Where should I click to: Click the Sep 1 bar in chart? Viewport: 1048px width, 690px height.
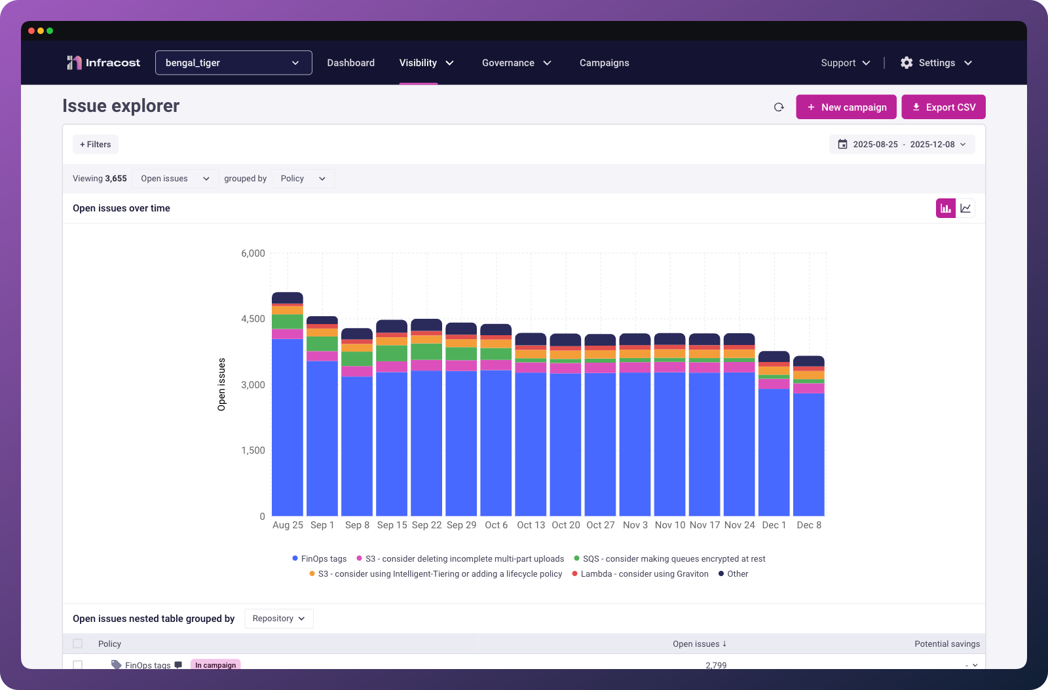(322, 416)
